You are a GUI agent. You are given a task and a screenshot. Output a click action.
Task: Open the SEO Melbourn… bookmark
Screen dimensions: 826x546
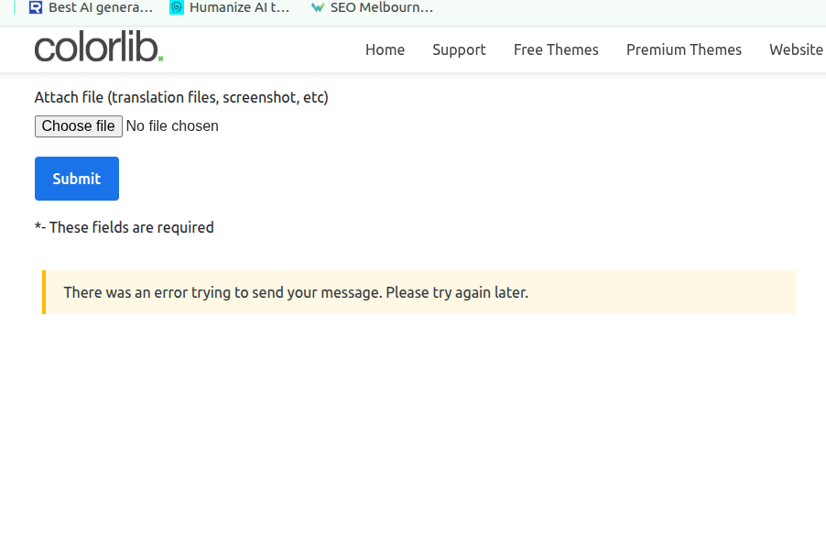[372, 7]
